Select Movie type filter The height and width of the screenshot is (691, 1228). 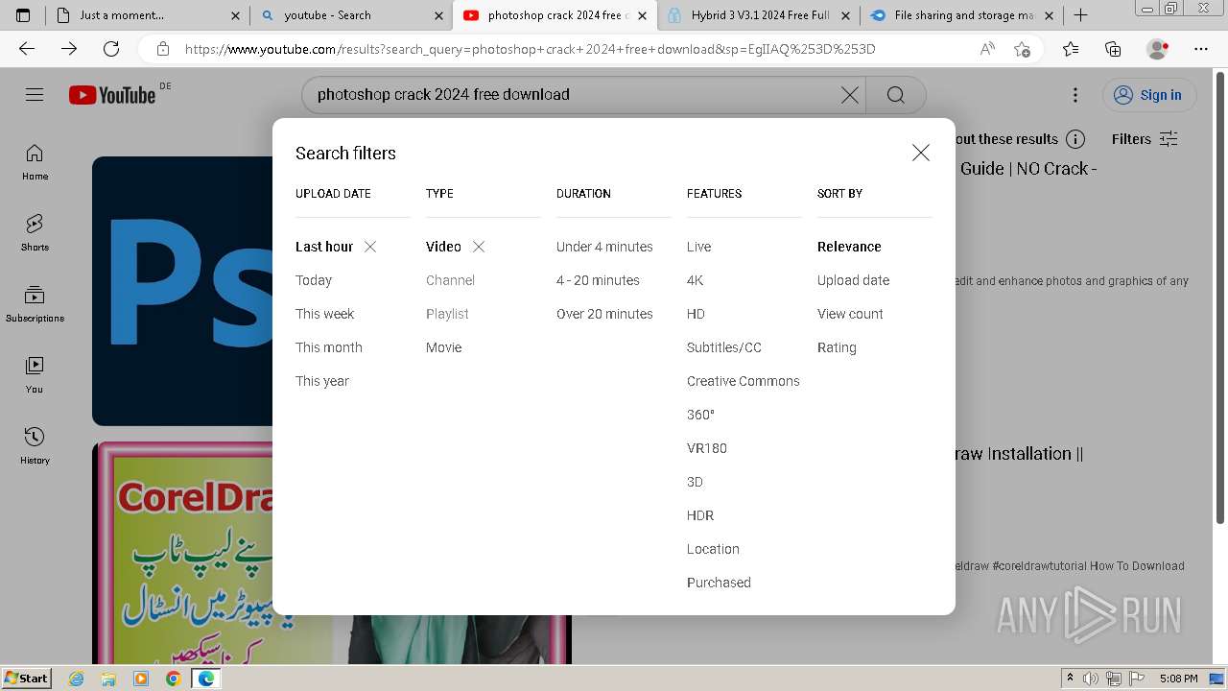[443, 347]
